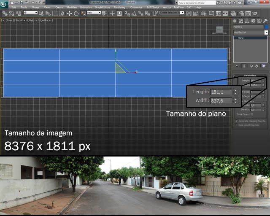The width and height of the screenshot is (270, 216).
Task: Open the Graph Editors menu
Action: coord(102,8)
